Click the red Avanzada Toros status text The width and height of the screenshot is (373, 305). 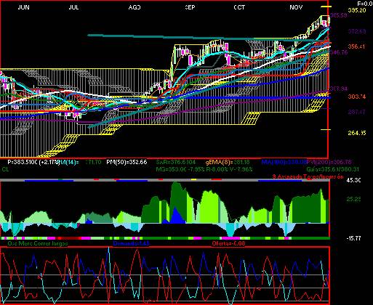[x=308, y=176]
